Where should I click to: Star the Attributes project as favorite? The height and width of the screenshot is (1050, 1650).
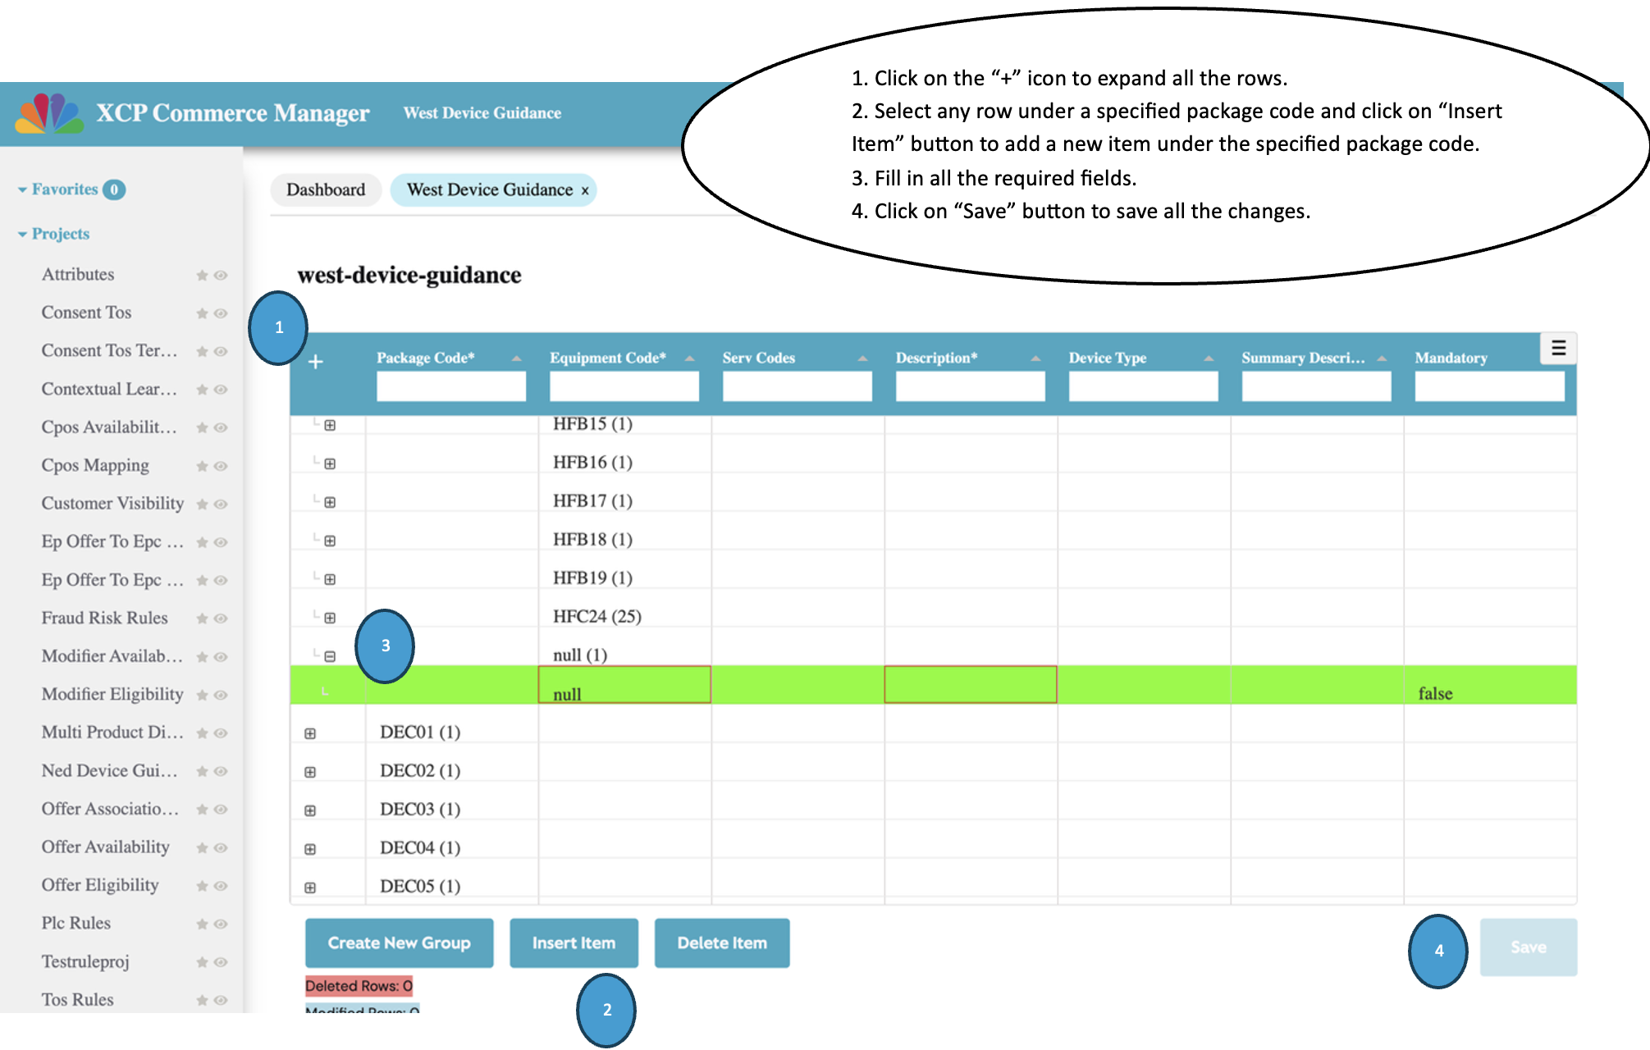coord(202,276)
